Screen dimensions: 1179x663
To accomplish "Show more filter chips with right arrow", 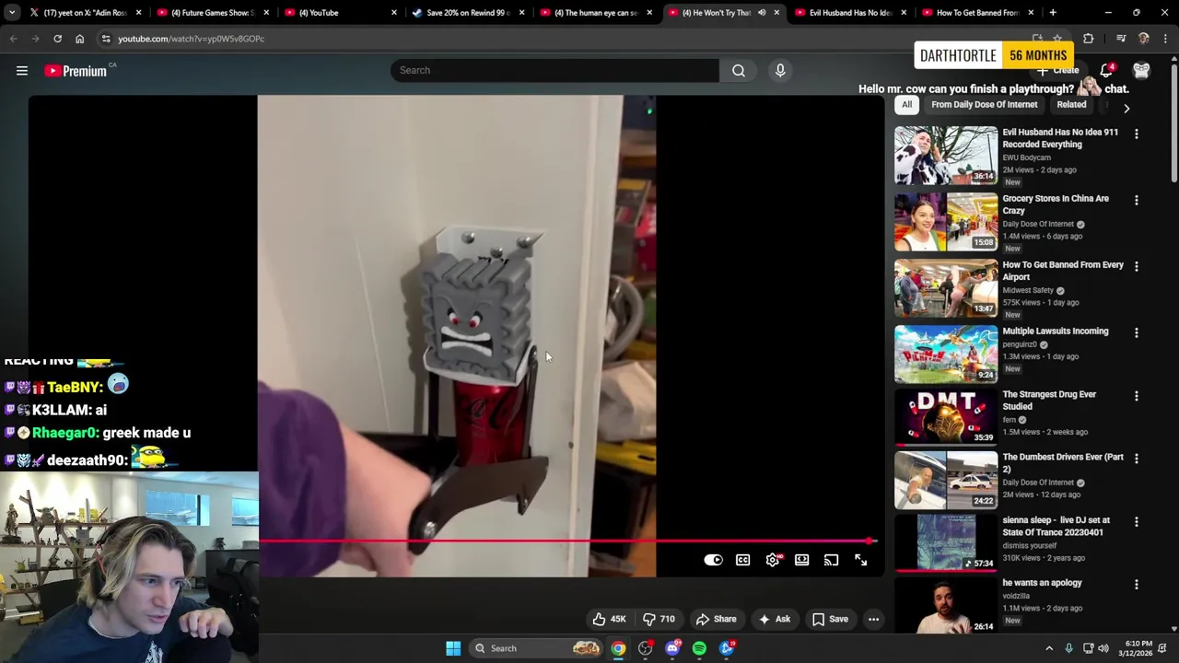I will 1126,108.
